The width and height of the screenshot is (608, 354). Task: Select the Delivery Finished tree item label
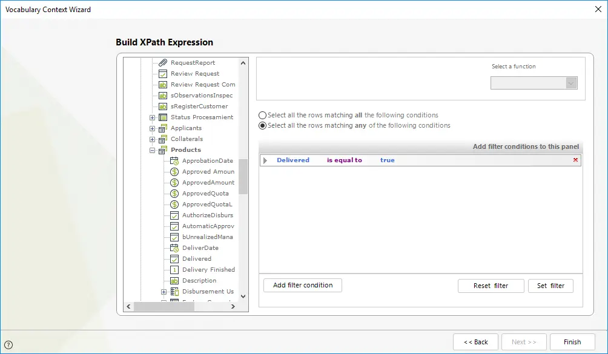click(208, 269)
